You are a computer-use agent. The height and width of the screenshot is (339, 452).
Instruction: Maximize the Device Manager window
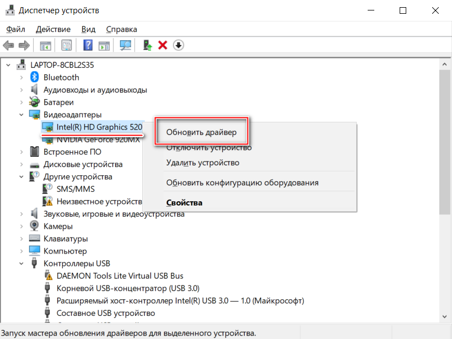[403, 10]
